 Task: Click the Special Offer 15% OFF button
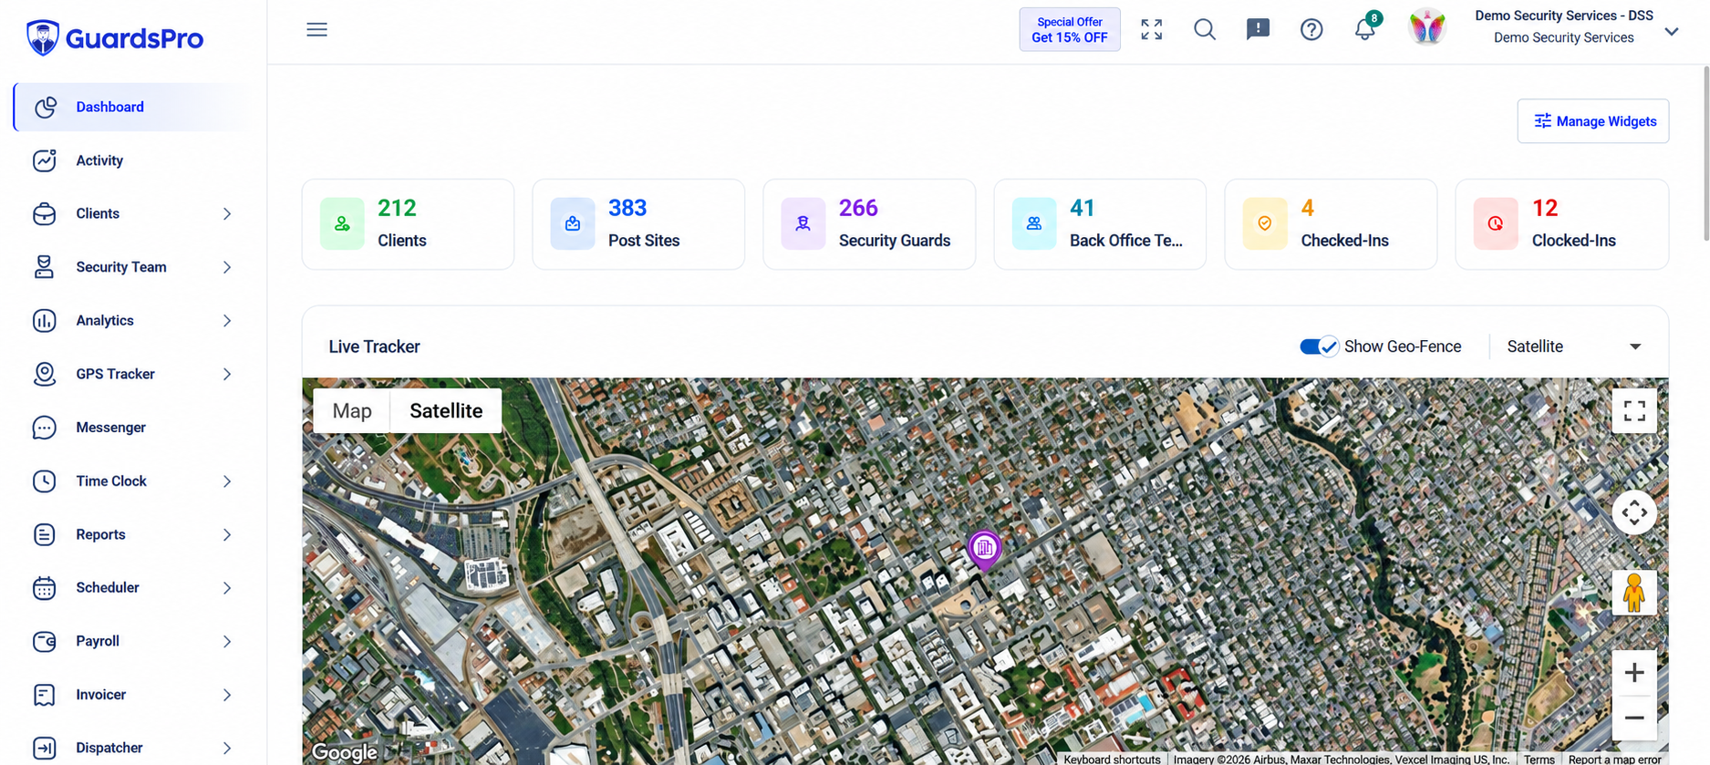pyautogui.click(x=1070, y=30)
